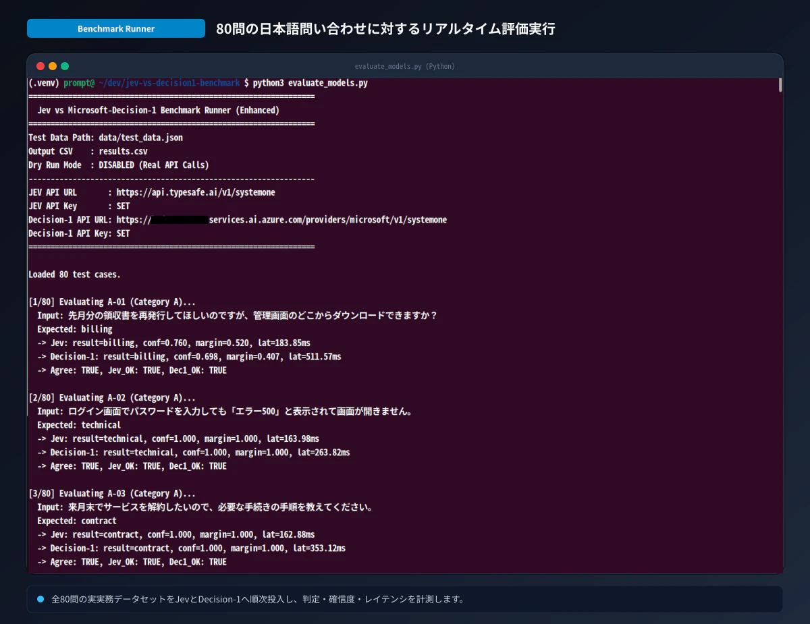Click the JEV API Key SET line
The image size is (810, 624).
79,206
